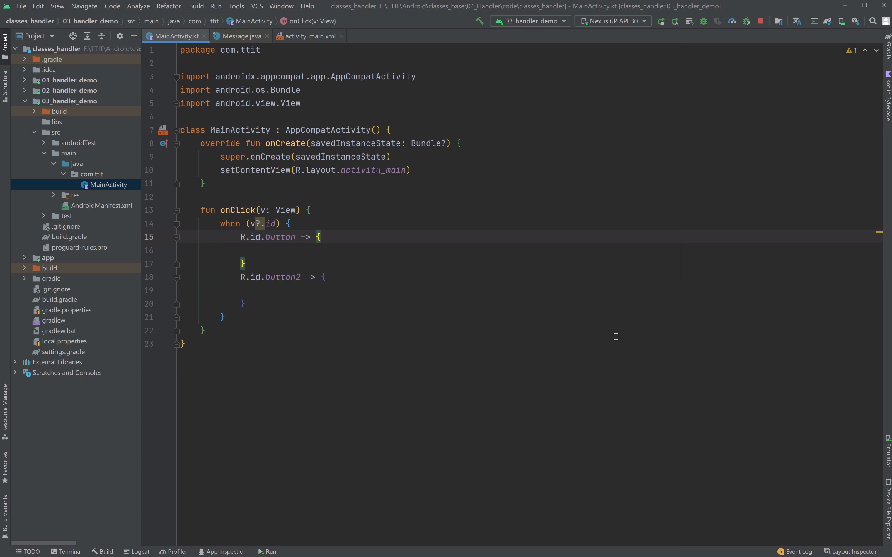The image size is (892, 557).
Task: Open the Profiler gauge icon in toolbar
Action: [733, 21]
